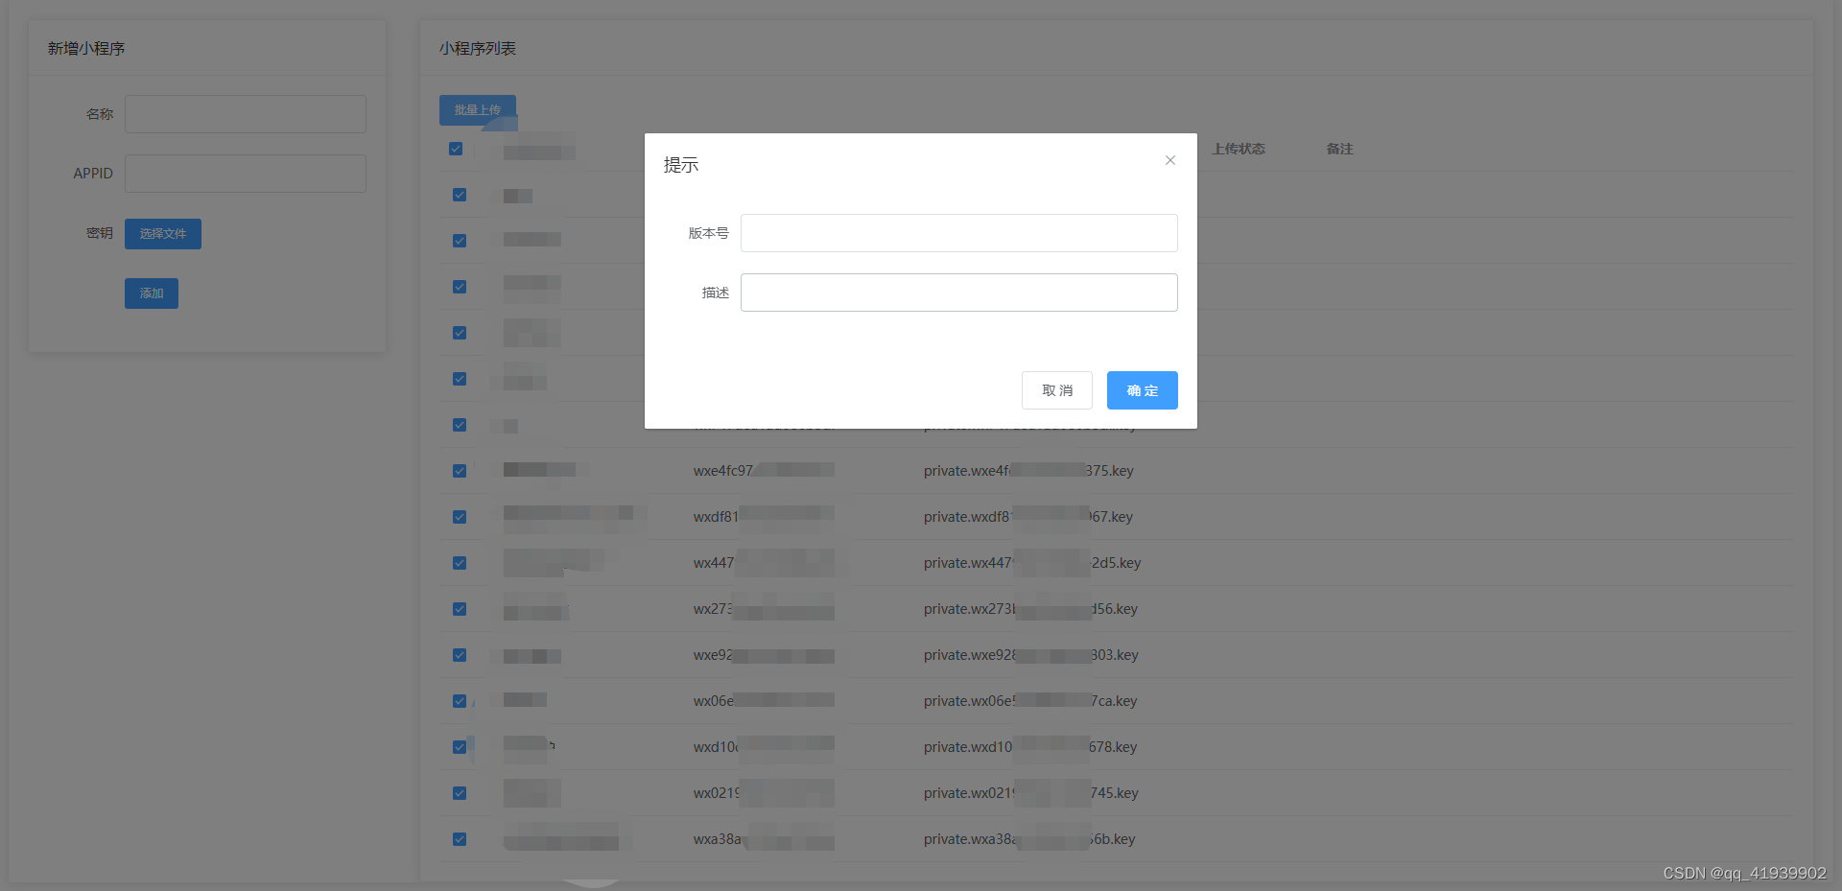Click 取消 to dismiss the dialog
Viewport: 1842px width, 891px height.
1056,389
